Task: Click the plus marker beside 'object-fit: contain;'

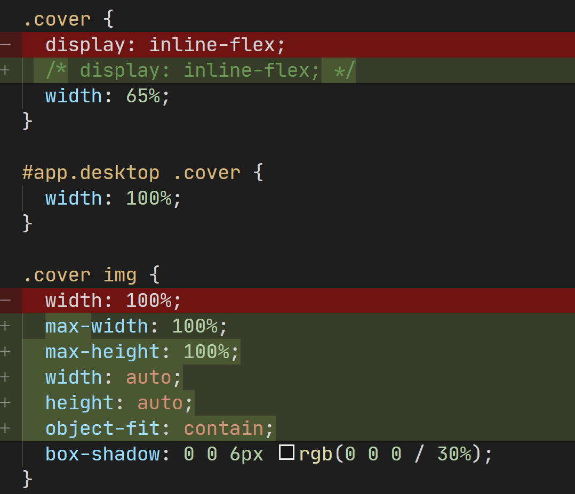Action: click(x=5, y=428)
